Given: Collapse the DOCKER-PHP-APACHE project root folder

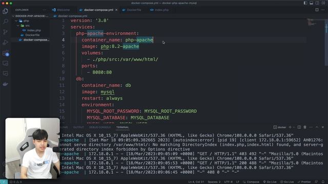Looking at the screenshot, I should [30, 16].
